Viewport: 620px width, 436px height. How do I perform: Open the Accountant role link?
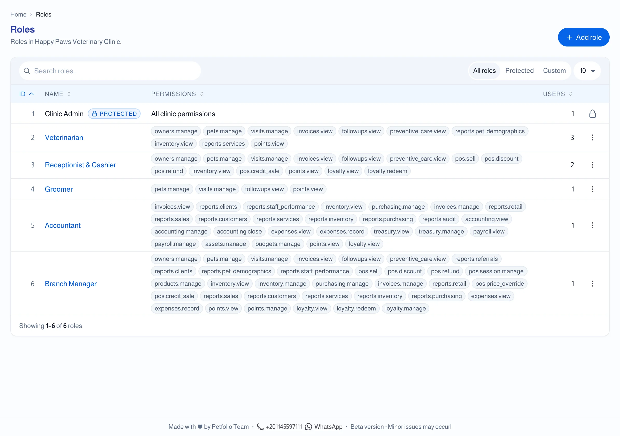click(63, 225)
